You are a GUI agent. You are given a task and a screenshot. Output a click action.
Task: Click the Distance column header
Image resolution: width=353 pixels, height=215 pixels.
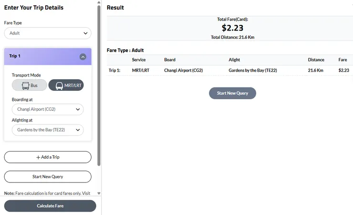point(316,60)
